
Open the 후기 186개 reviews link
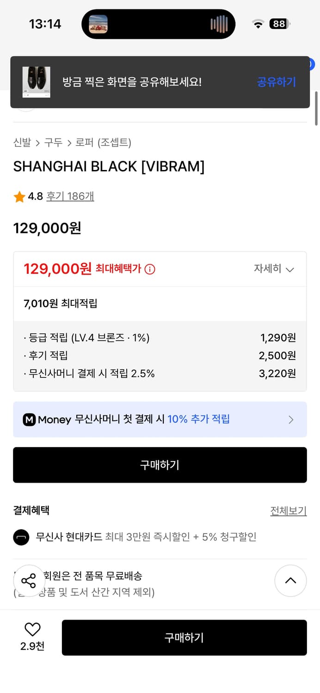point(69,196)
